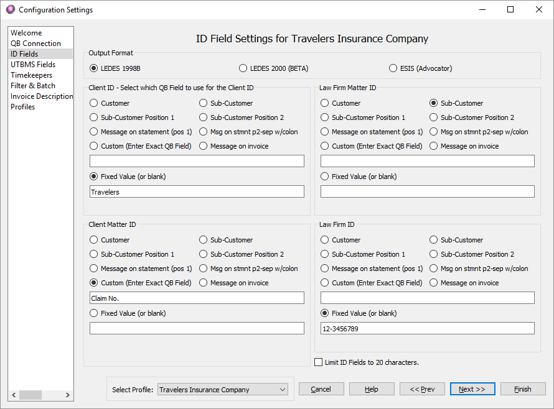This screenshot has width=554, height=409.
Task: Choose Message on invoice for Client ID
Action: [233, 146]
